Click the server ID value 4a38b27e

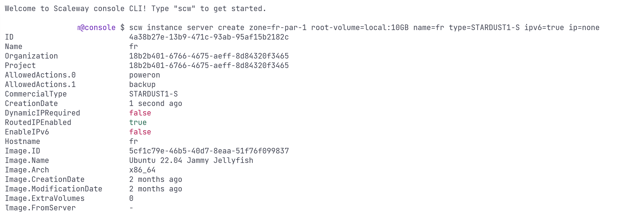pos(209,37)
